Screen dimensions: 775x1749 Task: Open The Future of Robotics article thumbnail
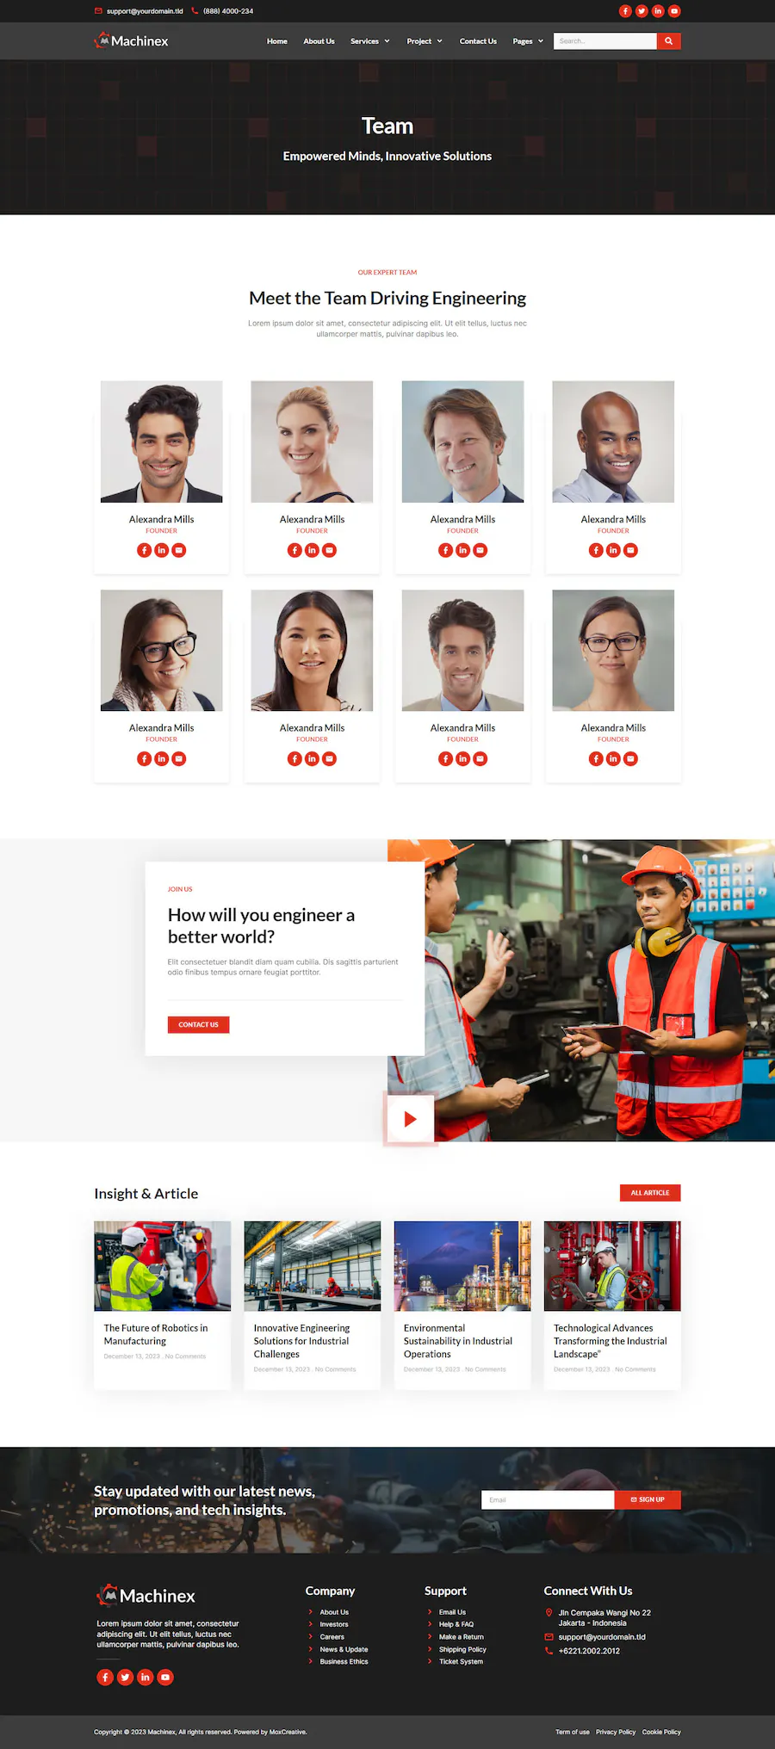162,1265
